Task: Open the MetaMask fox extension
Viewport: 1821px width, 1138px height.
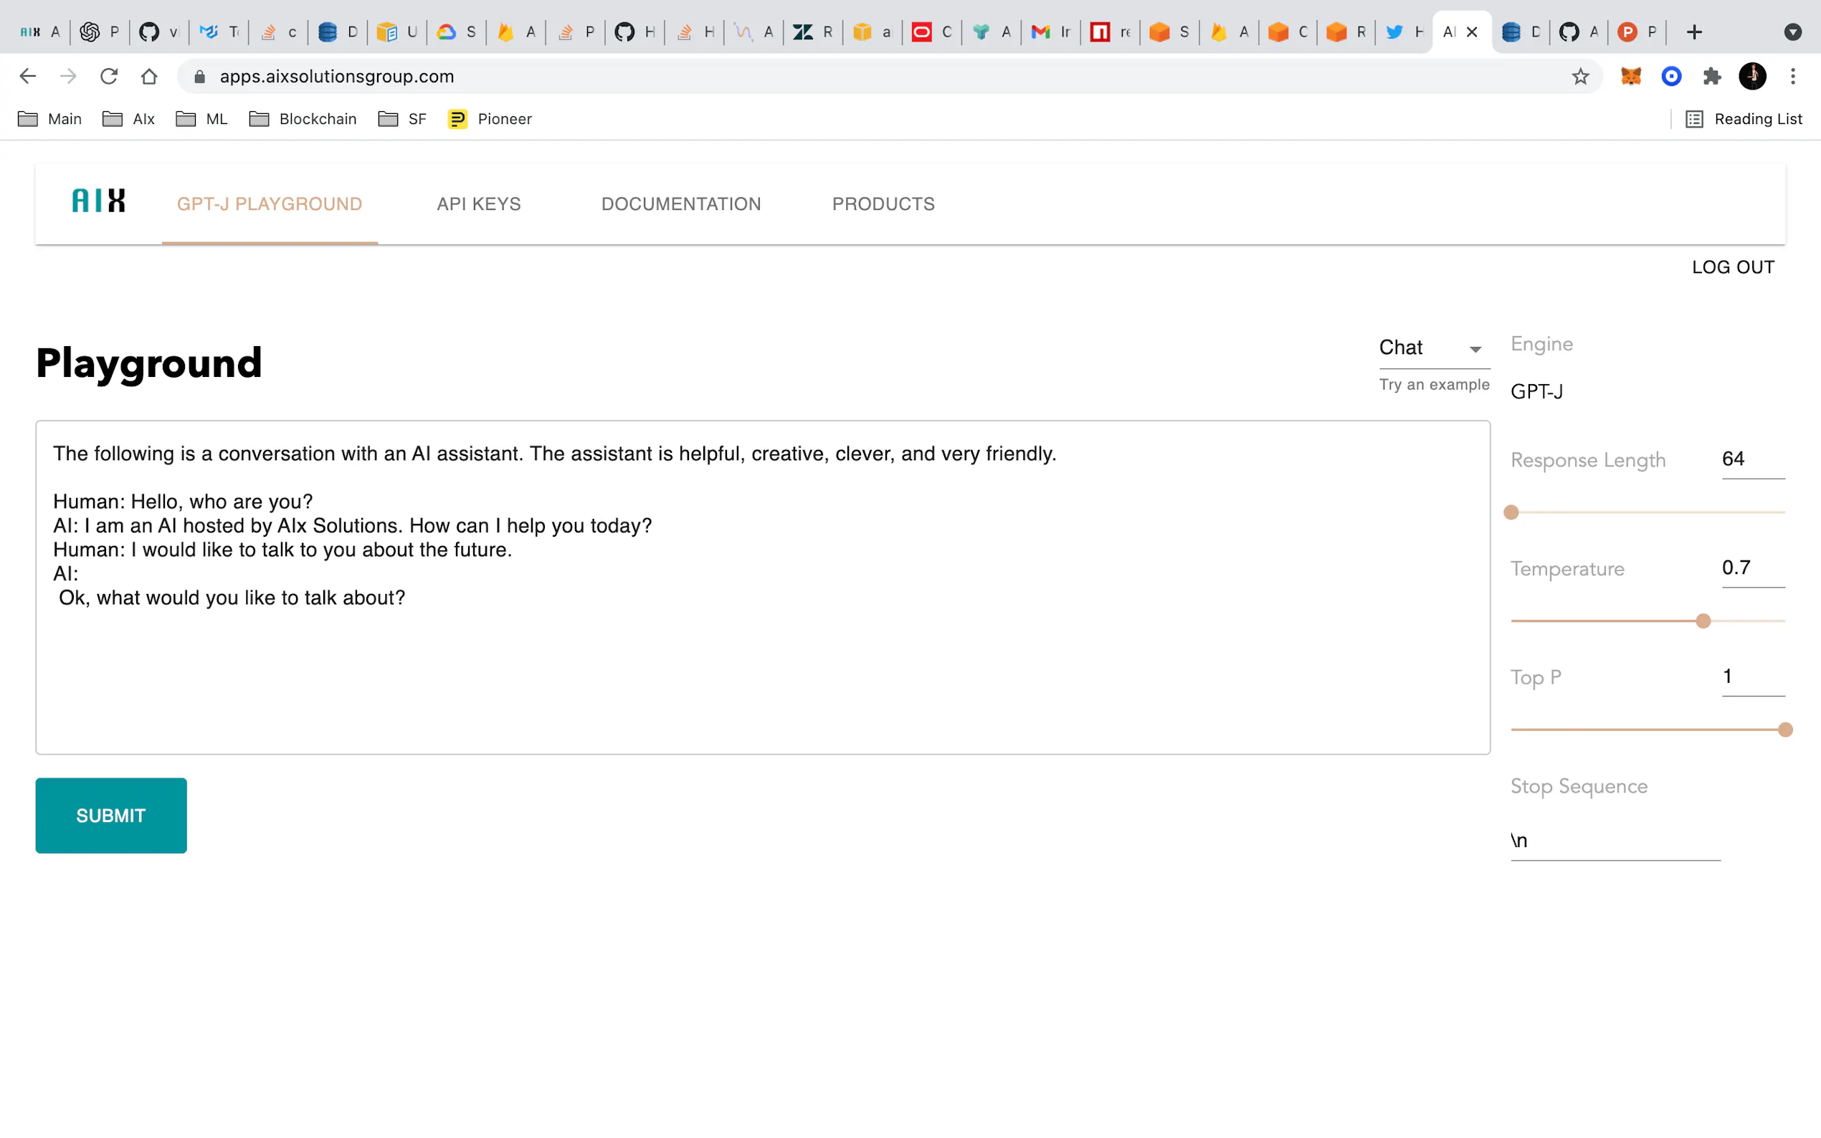Action: click(1630, 76)
